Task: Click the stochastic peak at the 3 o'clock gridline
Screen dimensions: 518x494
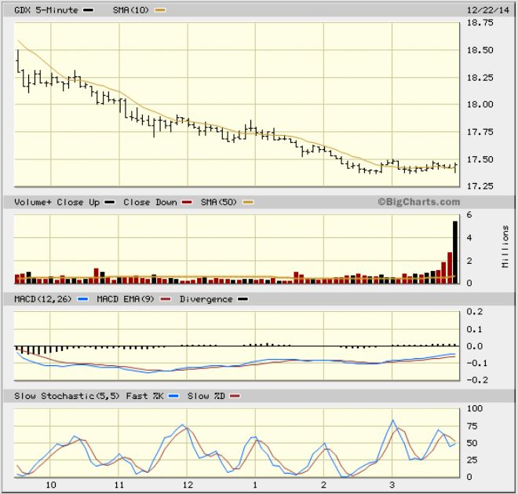Action: (x=392, y=420)
